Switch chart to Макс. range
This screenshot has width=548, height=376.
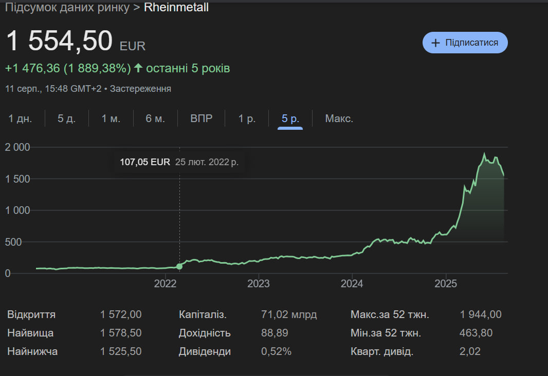click(x=339, y=118)
